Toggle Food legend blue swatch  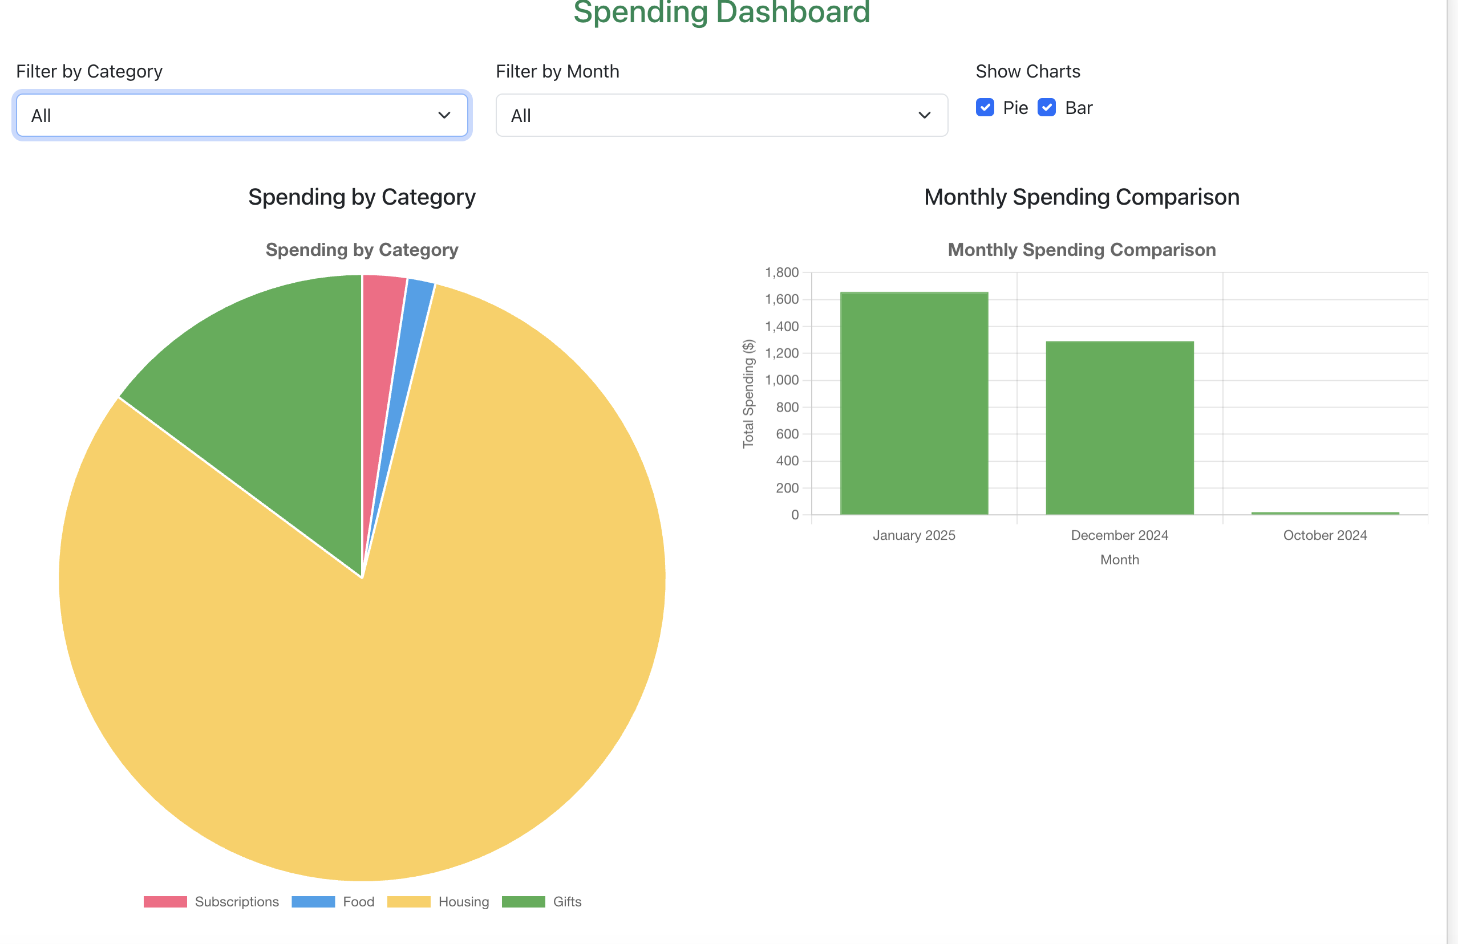pos(313,902)
